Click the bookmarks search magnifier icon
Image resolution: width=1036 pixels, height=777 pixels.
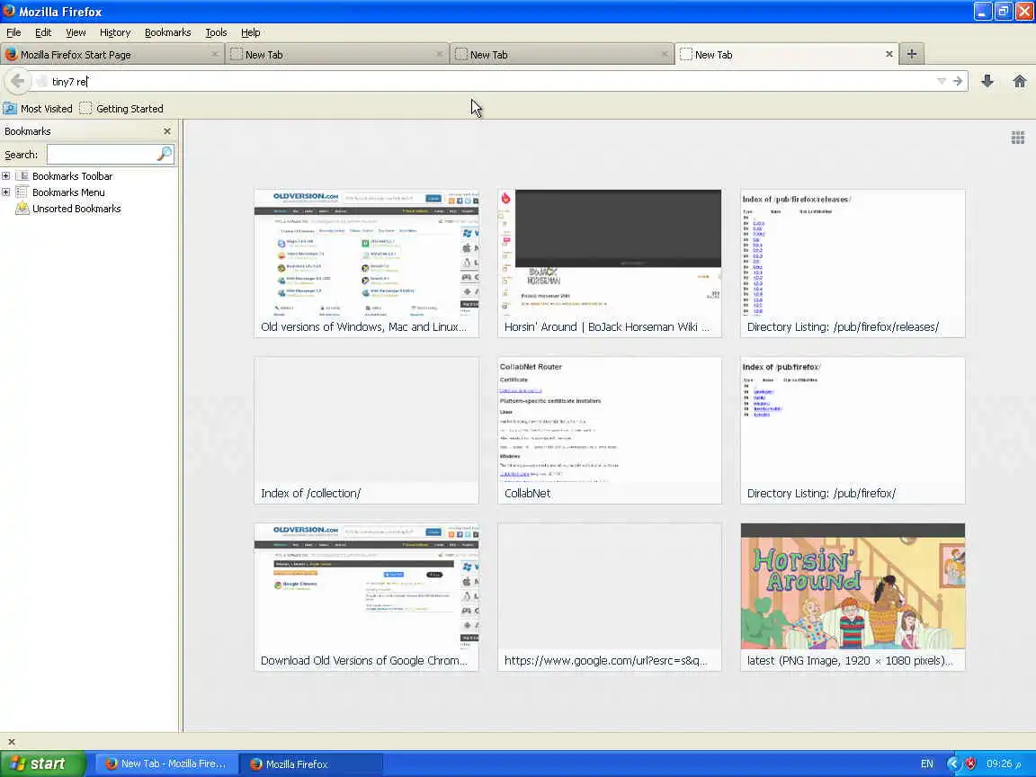pos(165,154)
